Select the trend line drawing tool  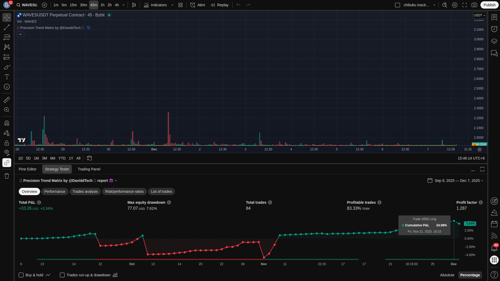point(7,27)
